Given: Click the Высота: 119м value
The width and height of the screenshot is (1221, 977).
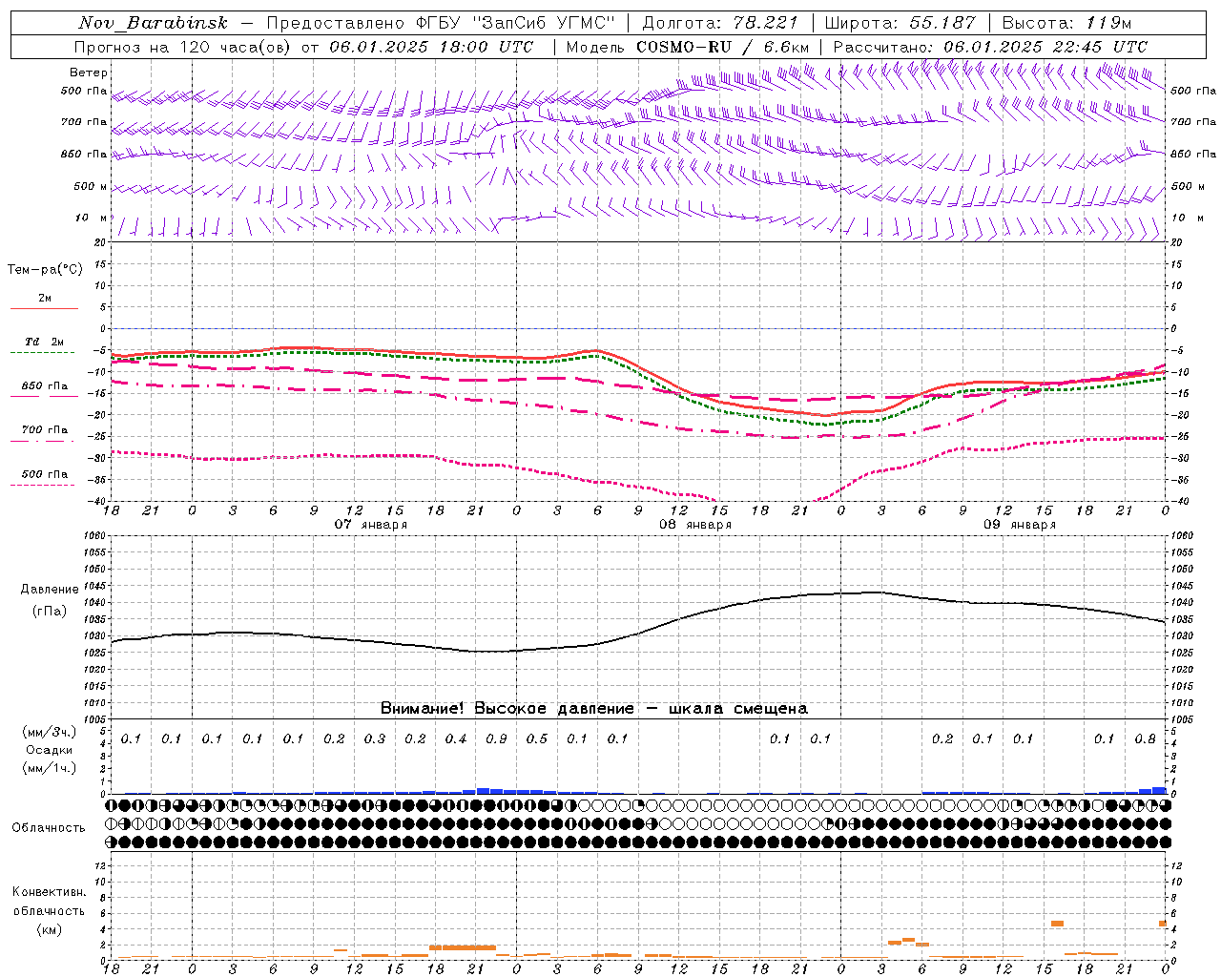Looking at the screenshot, I should [x=1066, y=23].
